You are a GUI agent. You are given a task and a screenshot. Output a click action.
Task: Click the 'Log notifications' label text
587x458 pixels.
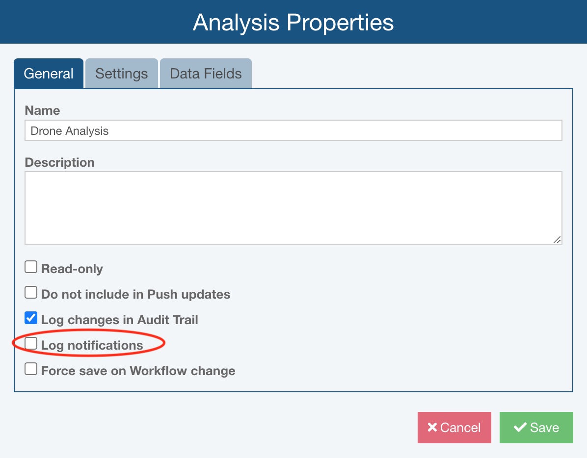[92, 345]
